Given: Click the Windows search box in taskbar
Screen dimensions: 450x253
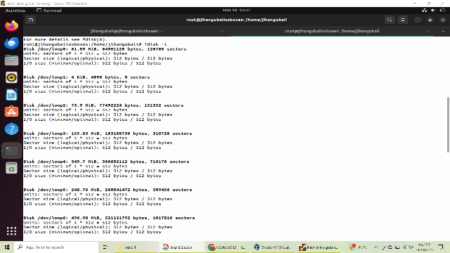Looking at the screenshot, I should pos(56,247).
